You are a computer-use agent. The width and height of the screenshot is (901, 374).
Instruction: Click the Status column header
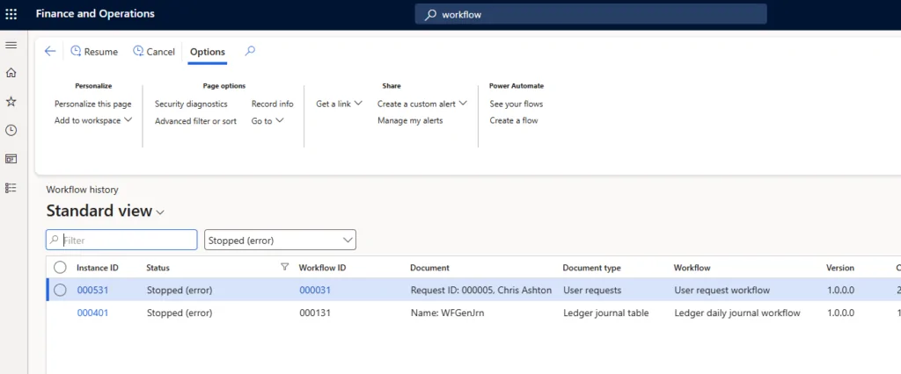click(158, 268)
